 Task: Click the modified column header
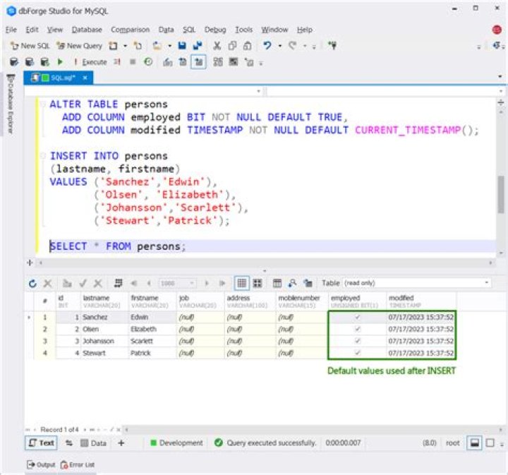click(421, 301)
